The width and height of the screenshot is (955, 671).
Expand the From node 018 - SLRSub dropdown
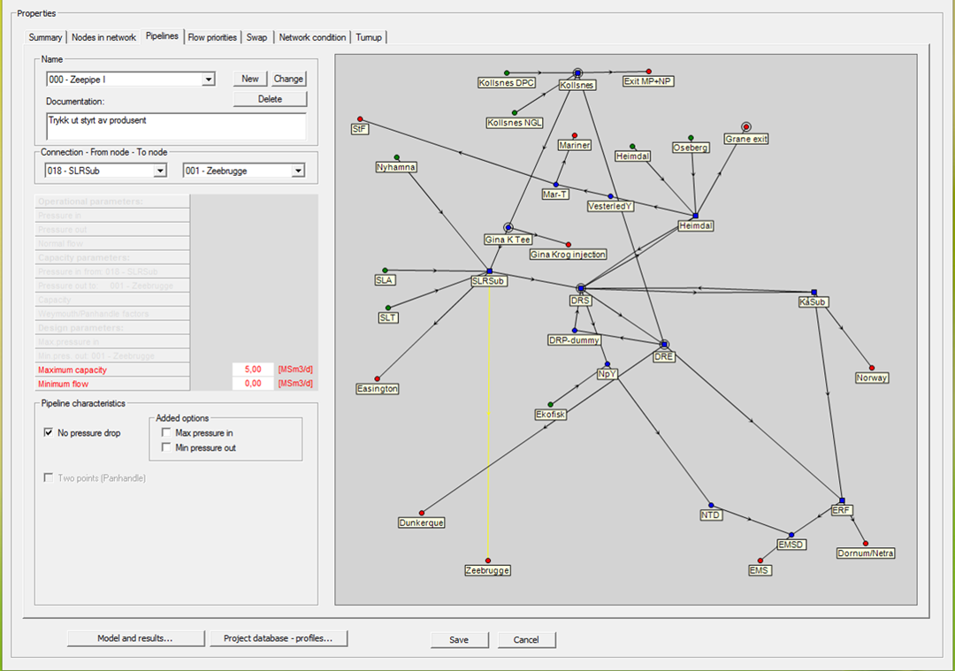[160, 171]
